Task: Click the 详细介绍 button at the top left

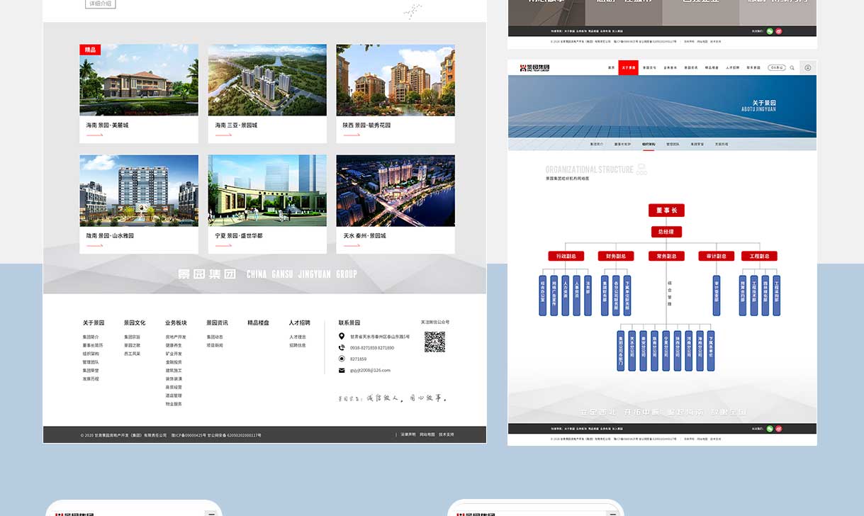Action: point(100,4)
